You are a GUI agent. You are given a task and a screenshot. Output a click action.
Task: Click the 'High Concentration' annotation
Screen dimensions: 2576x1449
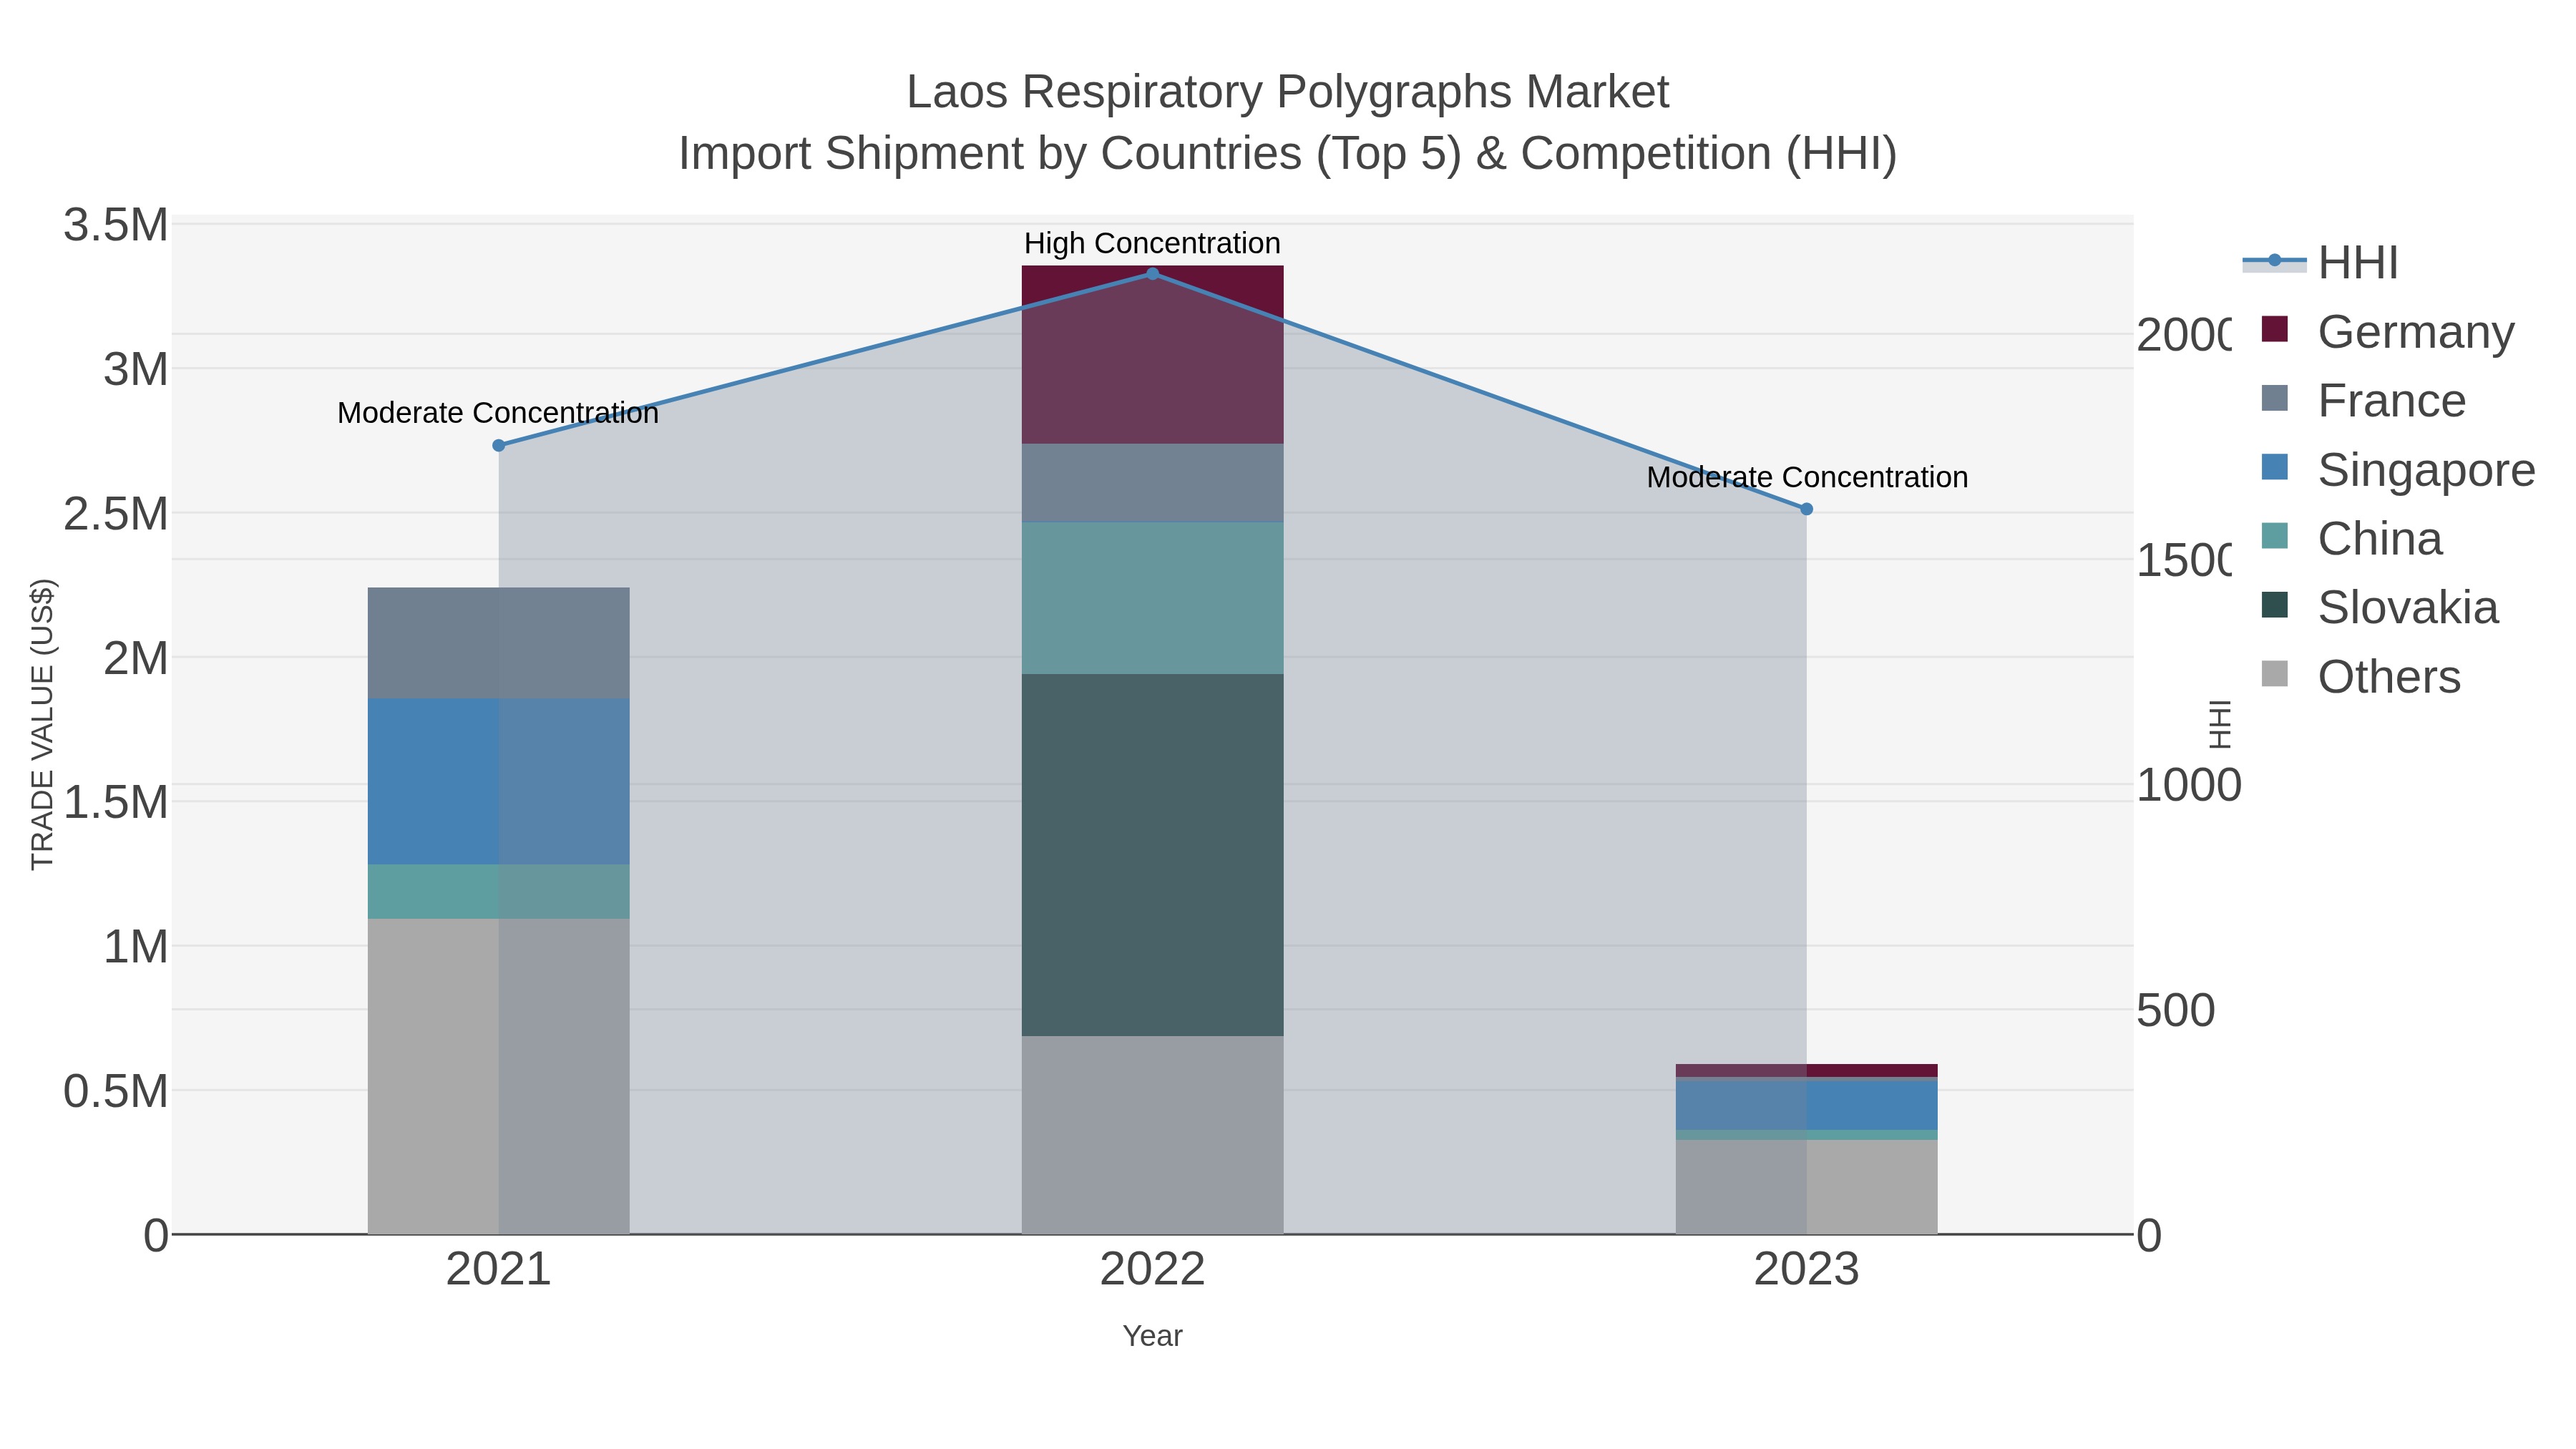[1152, 243]
